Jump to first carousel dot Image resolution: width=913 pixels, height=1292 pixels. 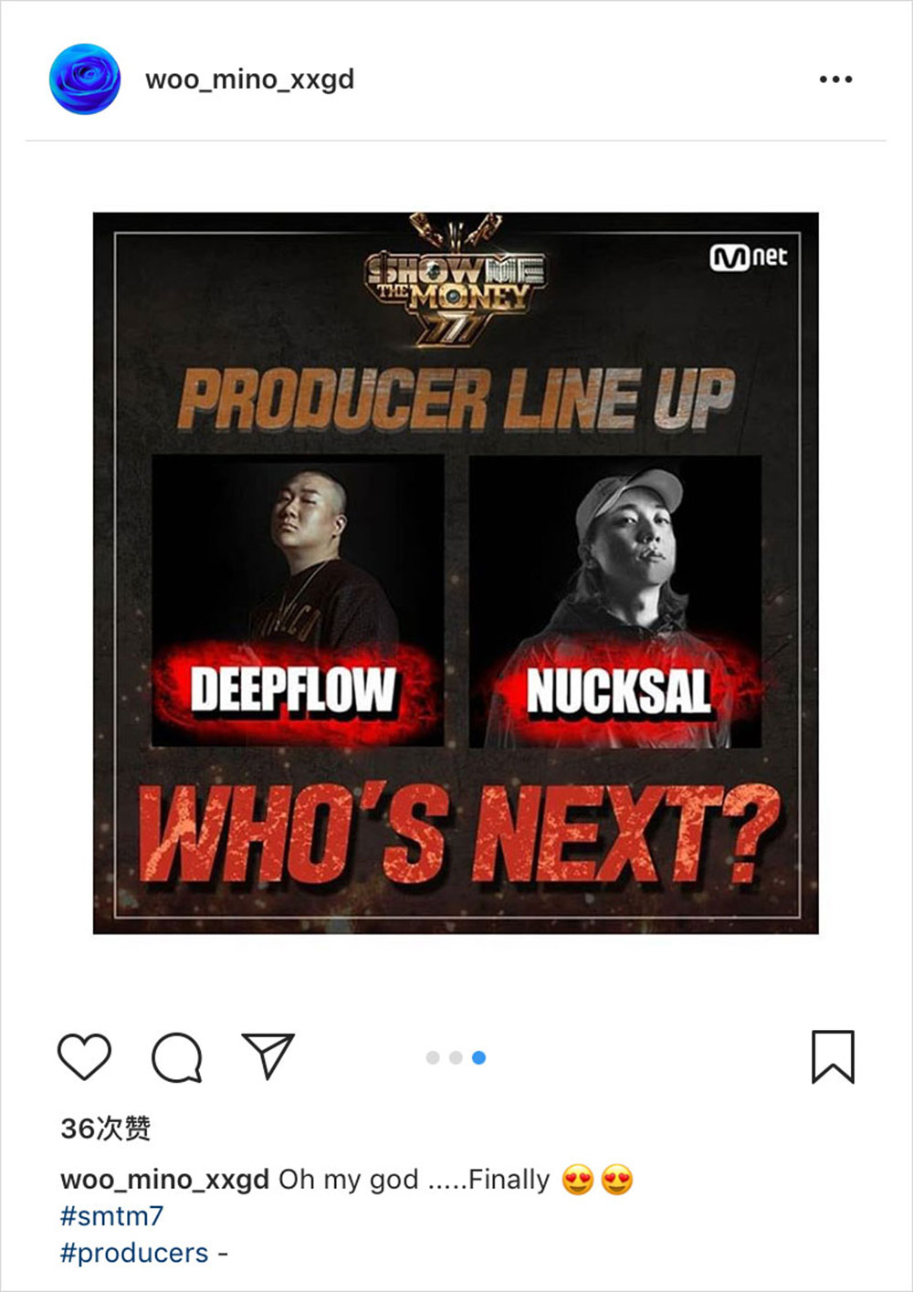433,1057
